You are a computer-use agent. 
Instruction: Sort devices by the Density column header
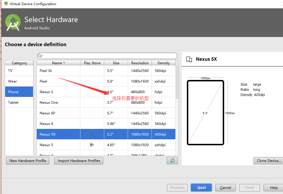164,63
